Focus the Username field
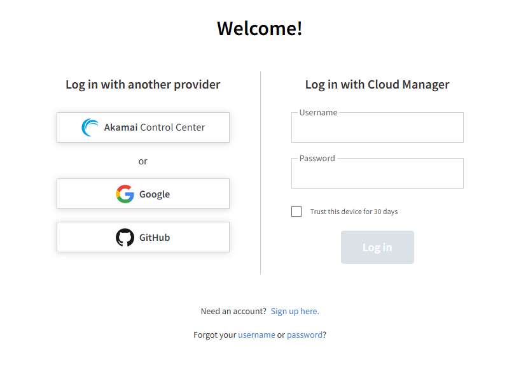This screenshot has height=367, width=528. pyautogui.click(x=377, y=127)
